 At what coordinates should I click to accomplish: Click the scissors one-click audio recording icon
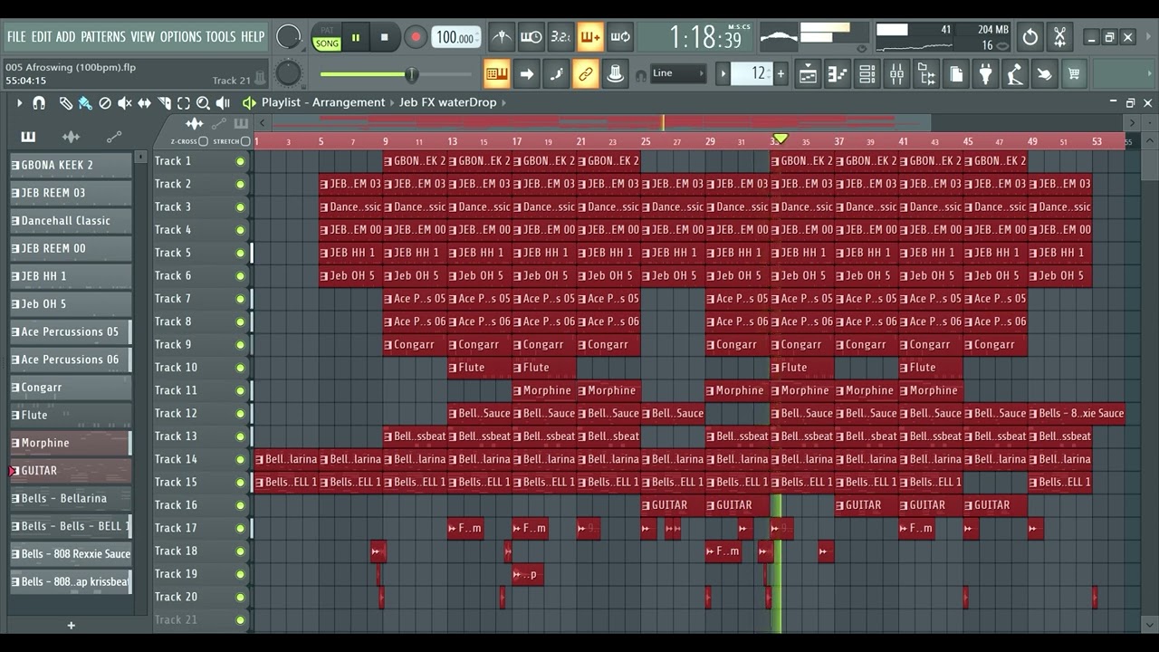pos(1059,37)
